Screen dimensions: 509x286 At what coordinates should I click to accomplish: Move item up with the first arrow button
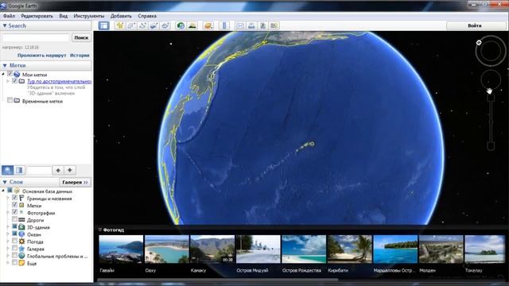pos(58,170)
